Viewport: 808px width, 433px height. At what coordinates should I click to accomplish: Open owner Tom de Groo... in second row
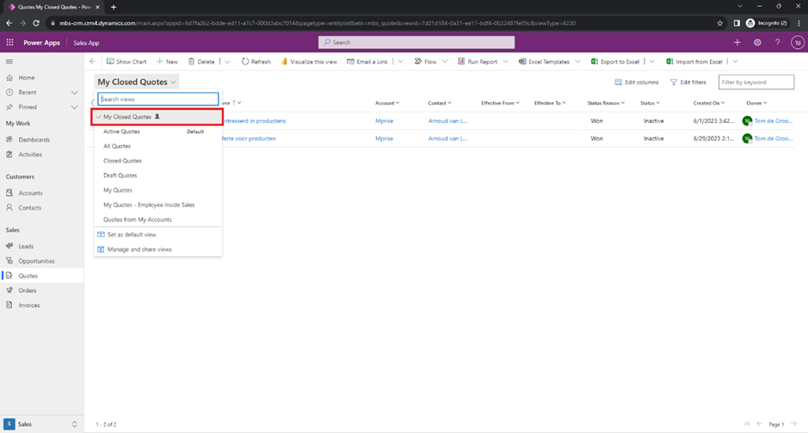tap(773, 138)
